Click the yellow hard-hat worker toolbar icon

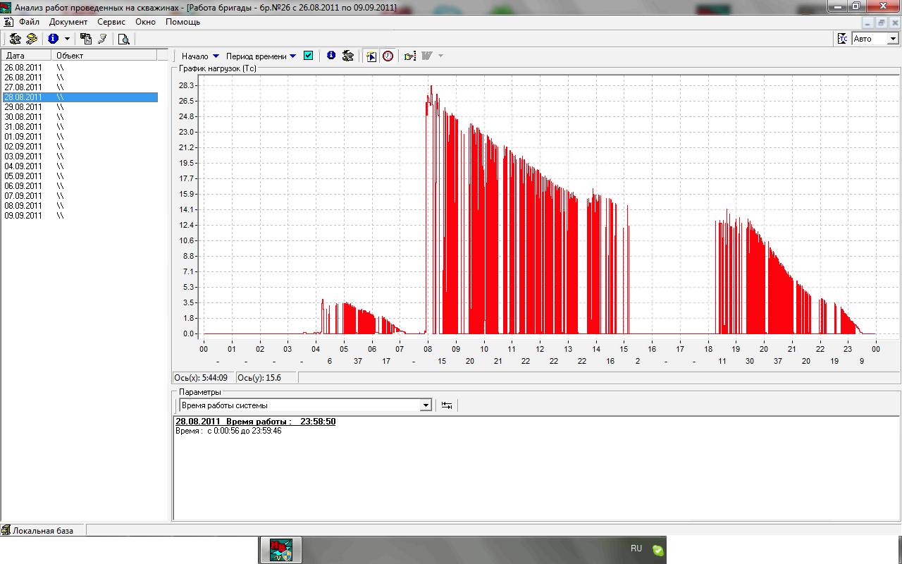tap(32, 39)
